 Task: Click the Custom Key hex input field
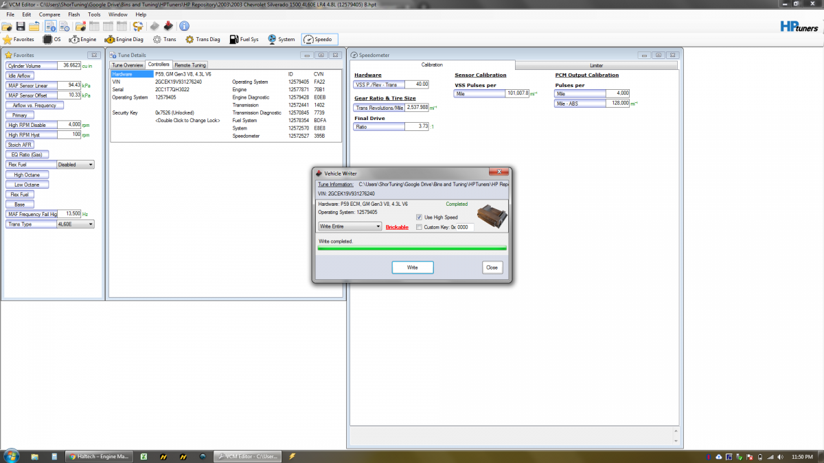[x=466, y=227]
